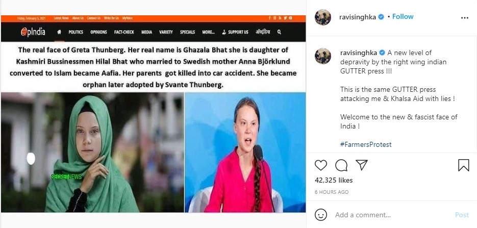Like the post with the heart icon
The image size is (477, 228).
tap(321, 165)
